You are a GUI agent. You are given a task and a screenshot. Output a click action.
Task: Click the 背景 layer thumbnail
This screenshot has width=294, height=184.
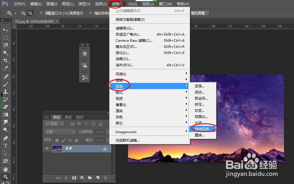pos(57,149)
